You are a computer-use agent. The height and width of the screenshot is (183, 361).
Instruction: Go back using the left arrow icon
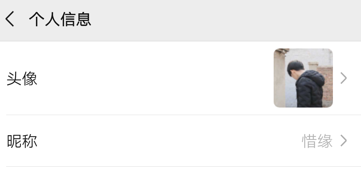tap(10, 19)
